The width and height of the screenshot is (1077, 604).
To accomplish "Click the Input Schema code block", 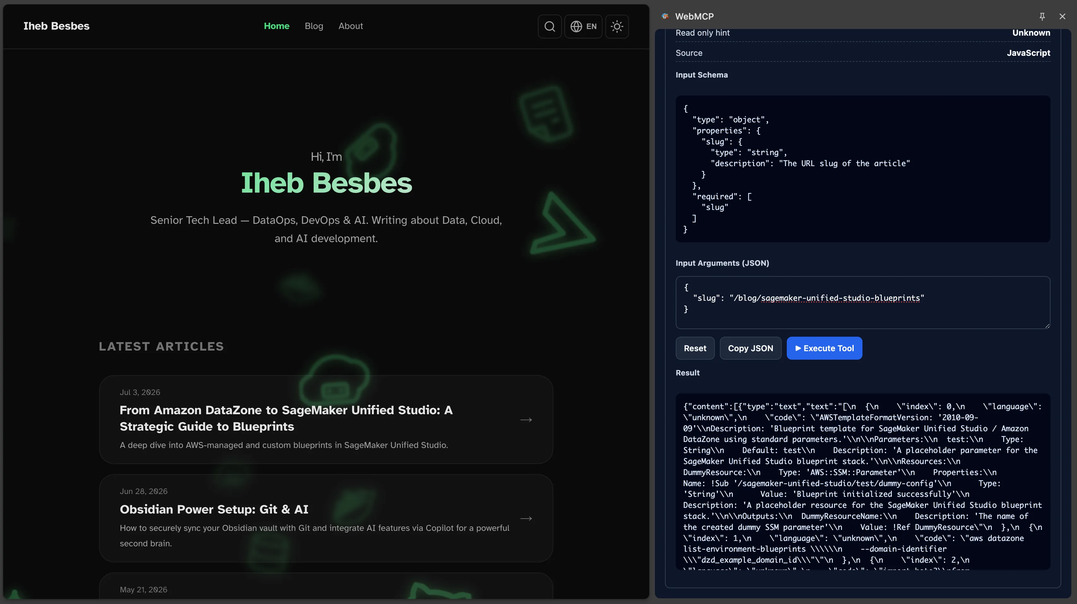I will tap(863, 169).
